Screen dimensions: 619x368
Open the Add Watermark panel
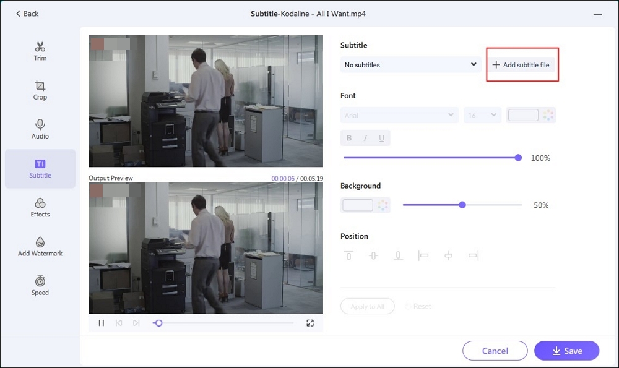click(40, 247)
